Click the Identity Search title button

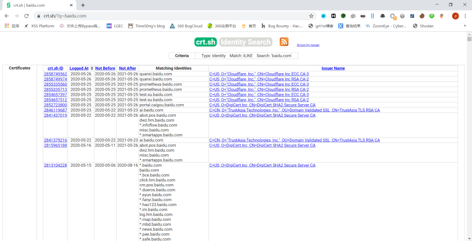pos(246,42)
